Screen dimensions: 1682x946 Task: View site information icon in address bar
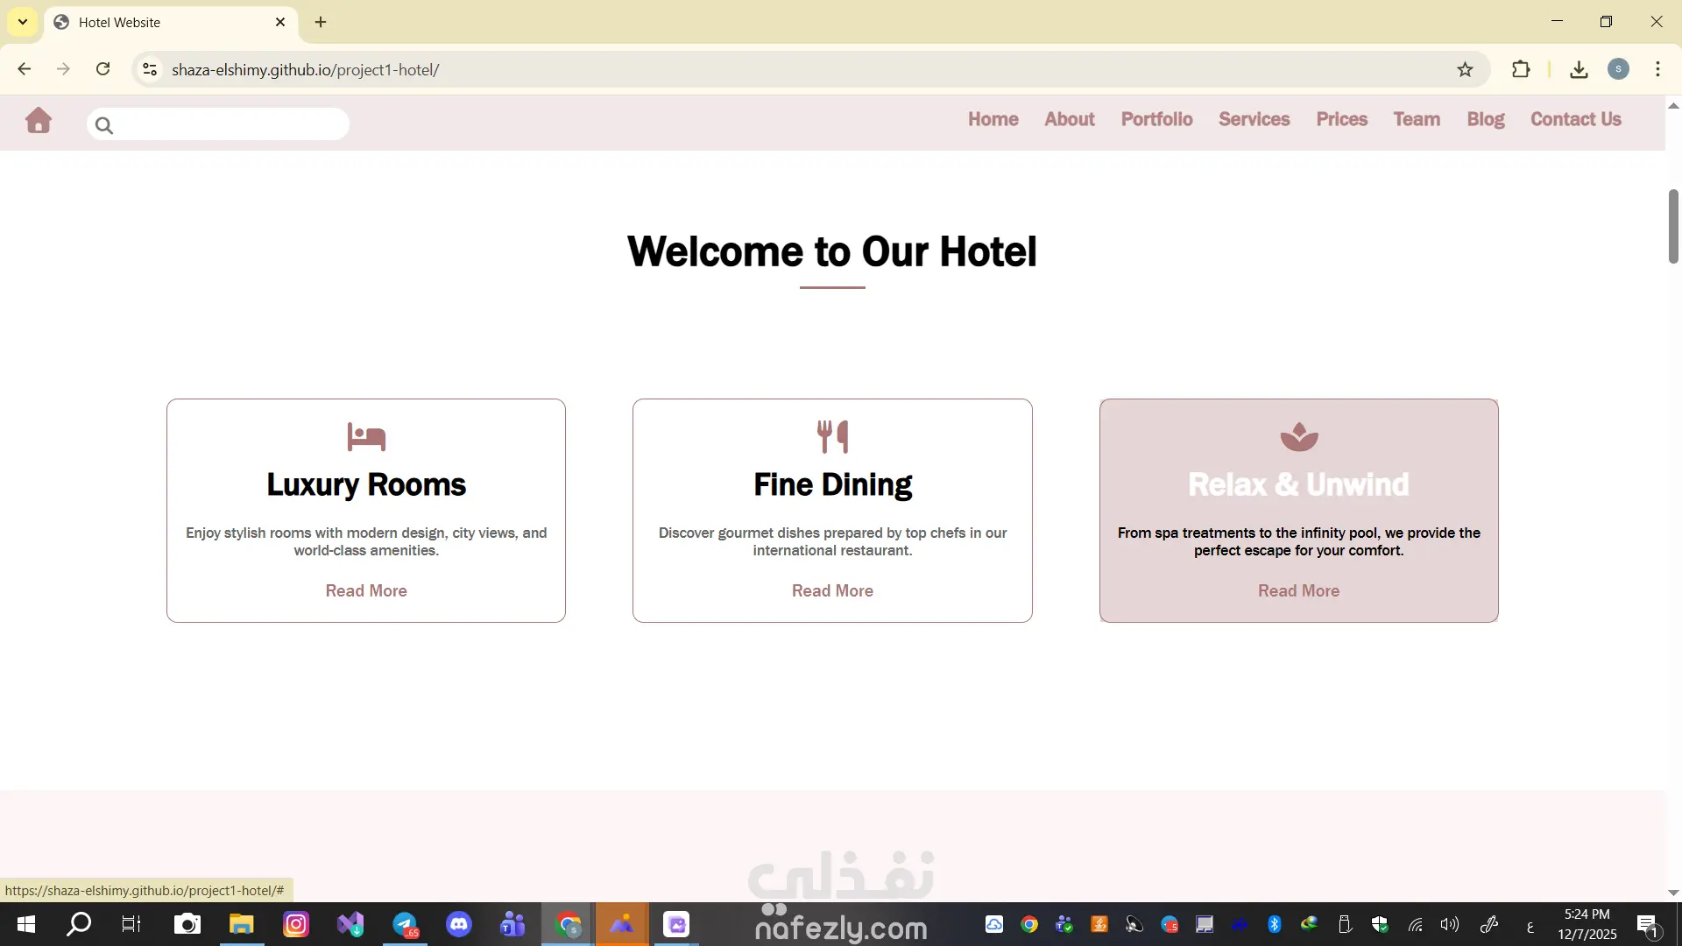(x=150, y=70)
